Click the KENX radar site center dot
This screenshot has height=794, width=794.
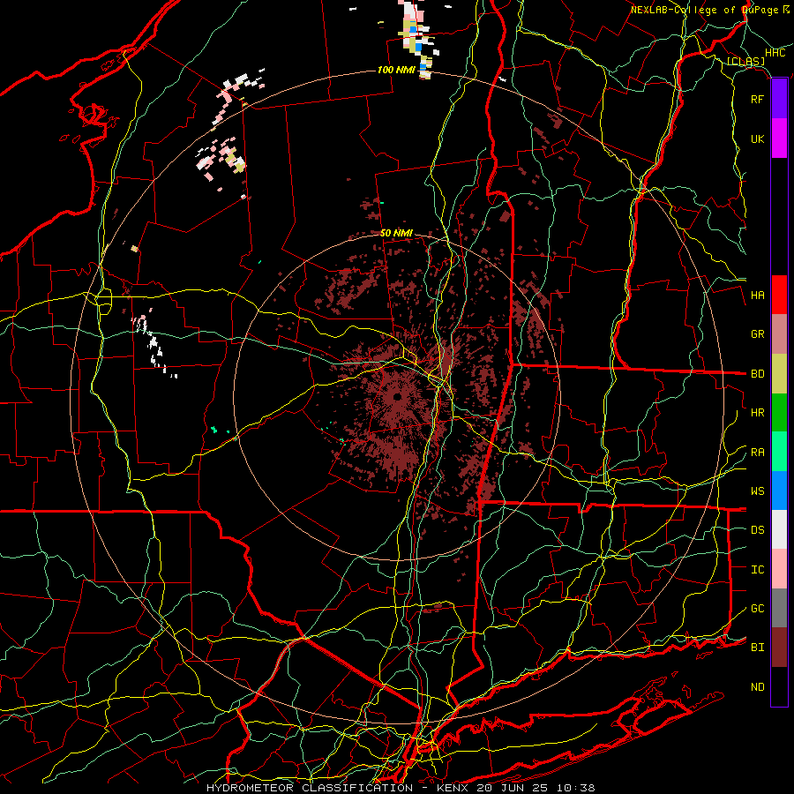(397, 397)
